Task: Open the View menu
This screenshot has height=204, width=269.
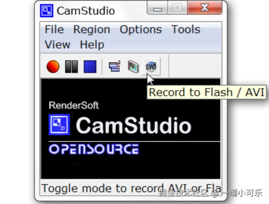Action: [x=57, y=45]
